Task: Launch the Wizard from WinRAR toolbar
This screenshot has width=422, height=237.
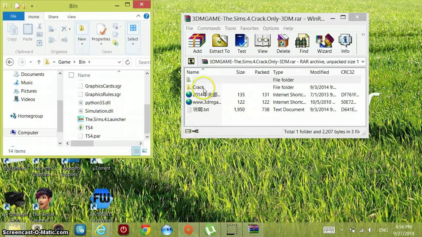Action: point(324,43)
